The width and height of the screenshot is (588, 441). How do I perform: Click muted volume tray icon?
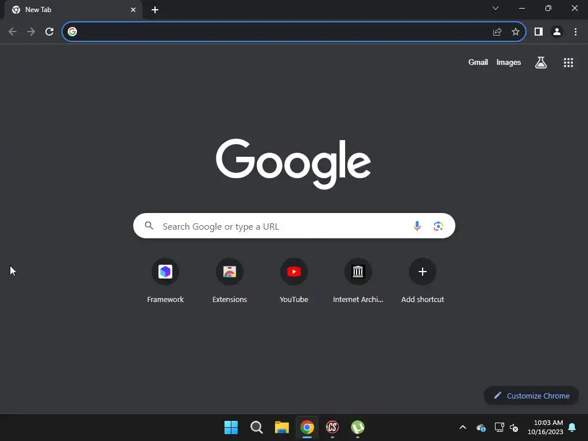click(x=514, y=427)
